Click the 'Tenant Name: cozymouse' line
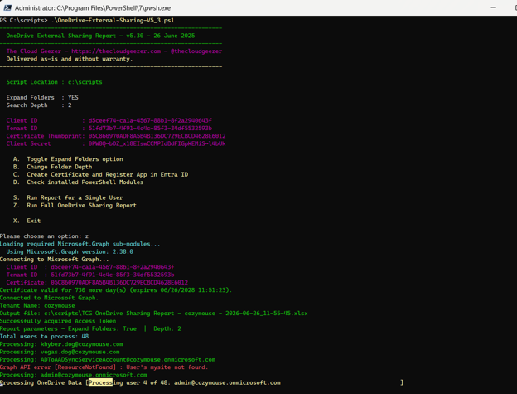 [x=37, y=305]
